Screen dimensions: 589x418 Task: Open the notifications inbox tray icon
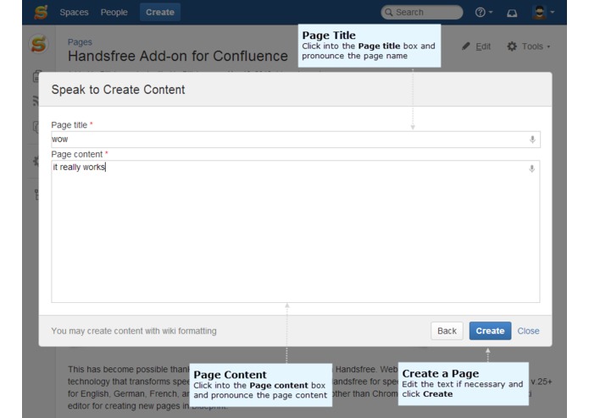pos(512,14)
